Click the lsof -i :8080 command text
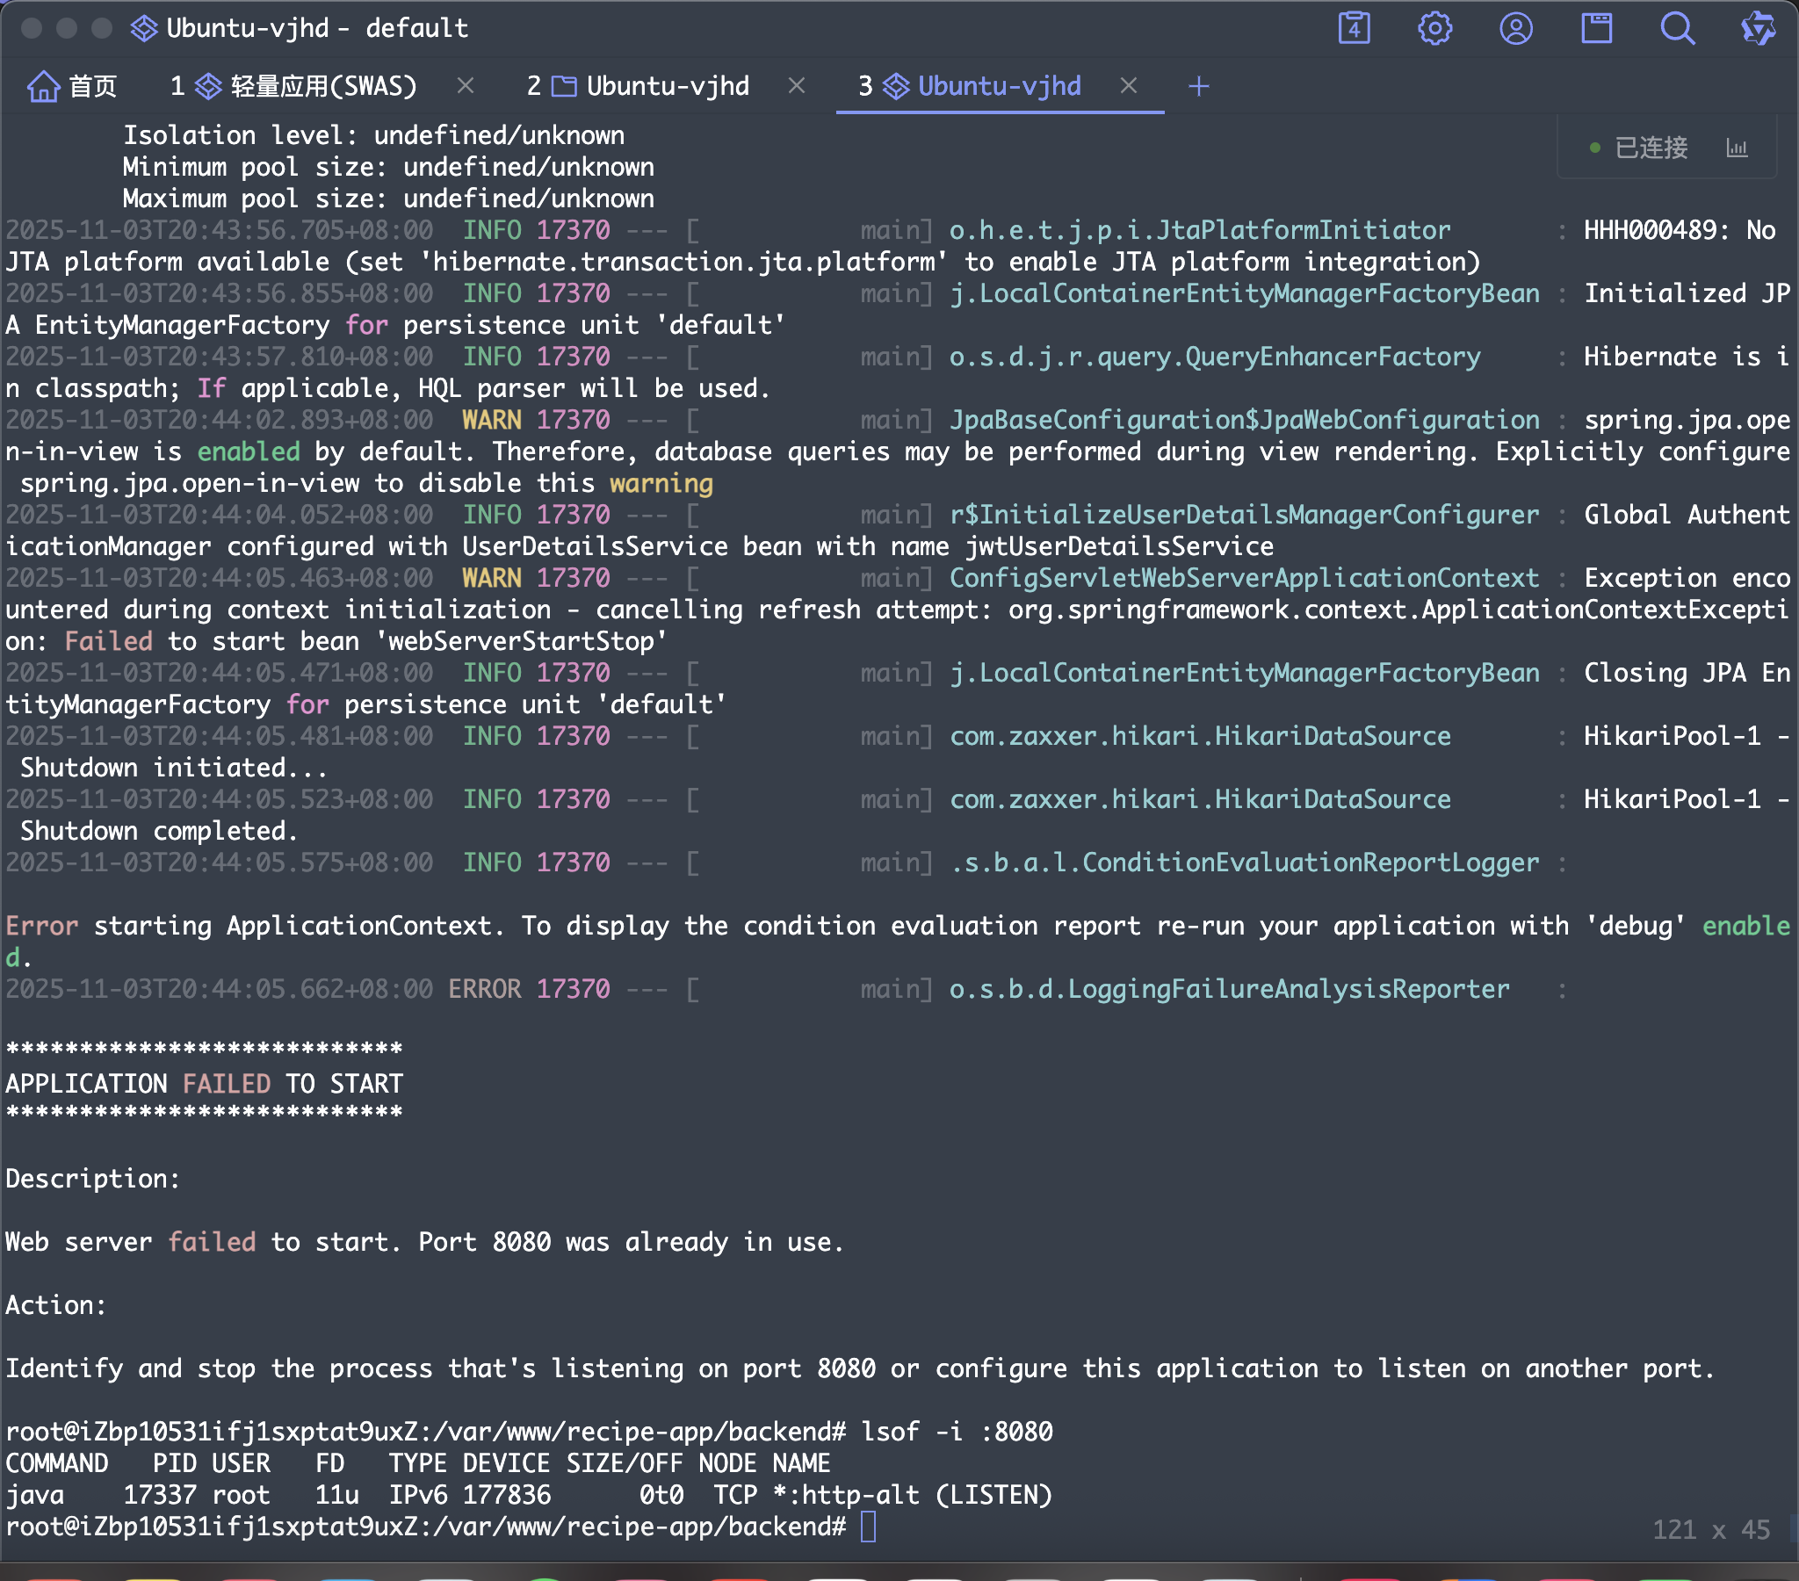The image size is (1799, 1581). tap(957, 1432)
